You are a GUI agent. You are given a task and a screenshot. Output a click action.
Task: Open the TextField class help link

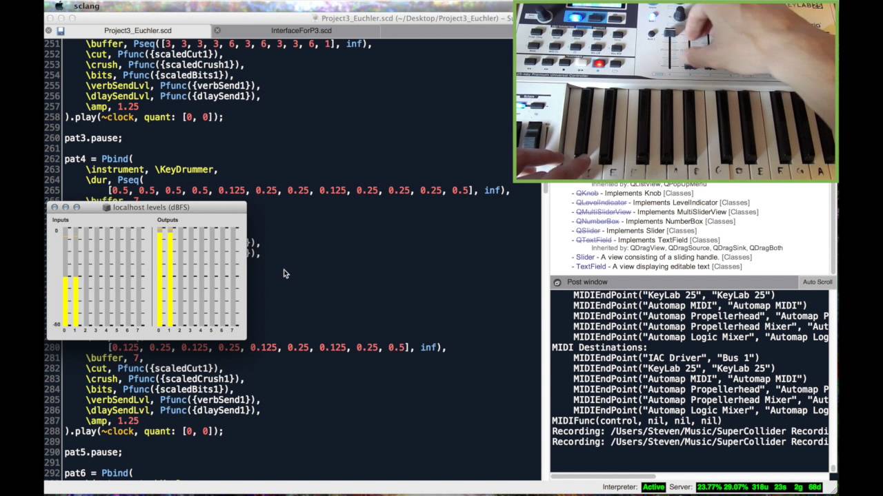click(591, 267)
